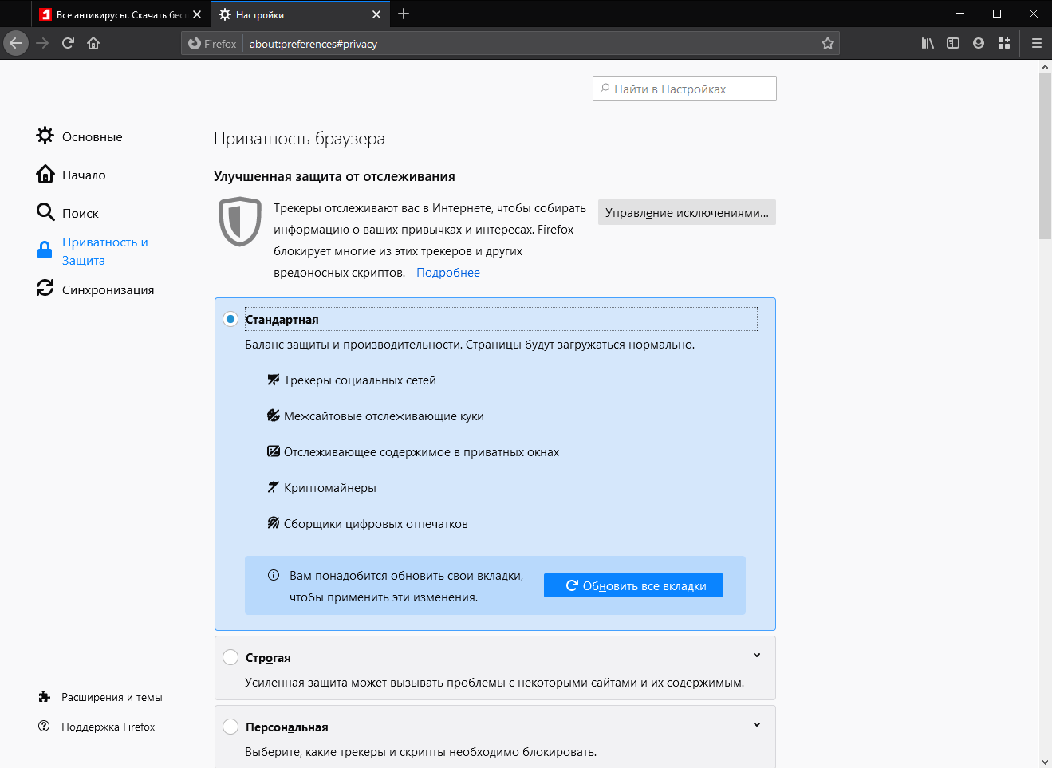
Task: Reload the page with the refresh icon
Action: click(x=67, y=43)
